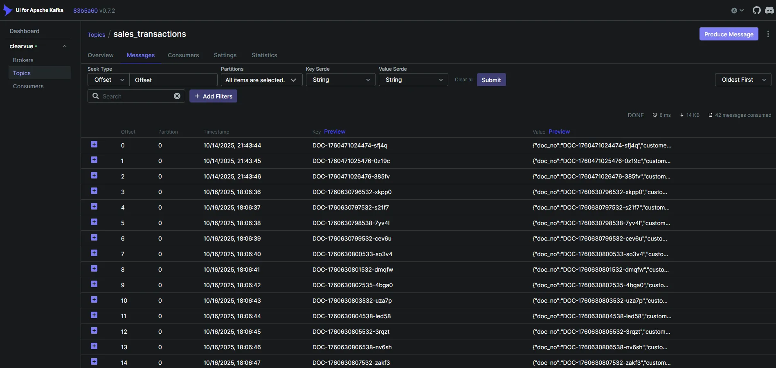Submit the message filter query

pyautogui.click(x=491, y=80)
